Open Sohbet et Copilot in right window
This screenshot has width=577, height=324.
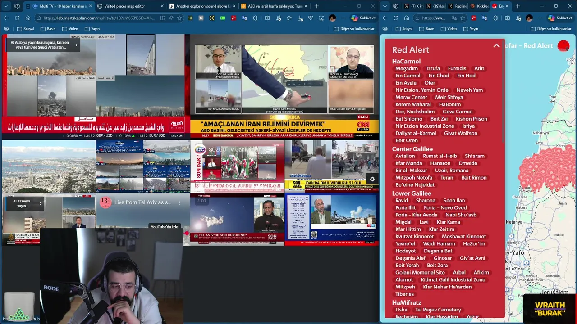(560, 18)
